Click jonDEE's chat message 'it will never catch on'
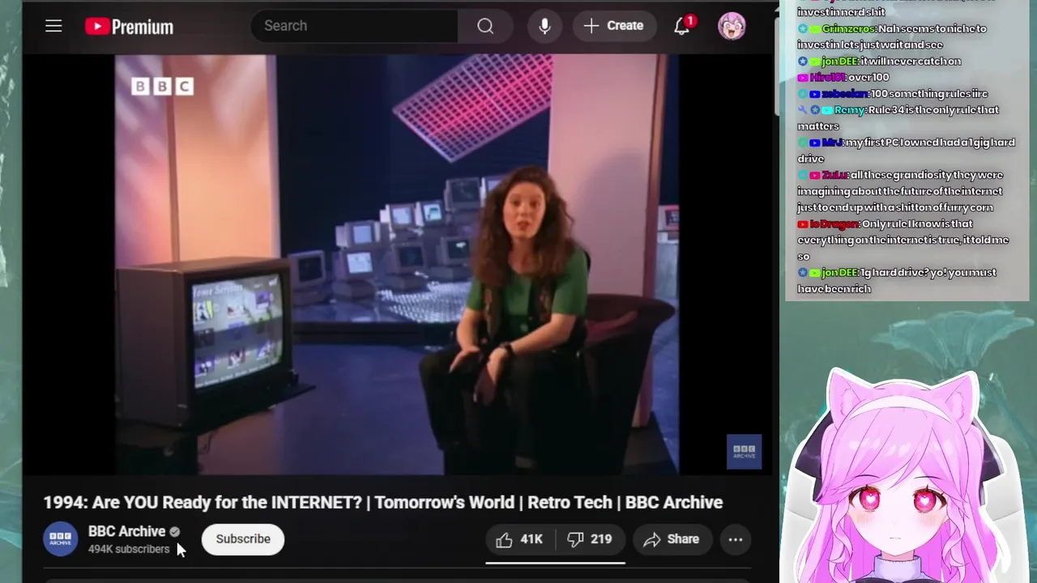Screen dimensions: 1037x583 tap(879, 61)
